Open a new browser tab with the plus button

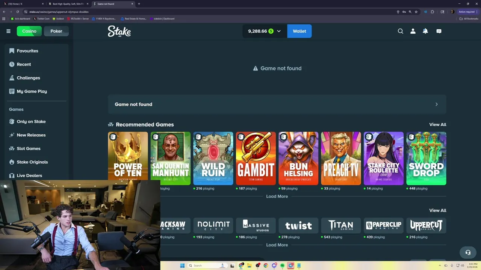click(x=139, y=4)
